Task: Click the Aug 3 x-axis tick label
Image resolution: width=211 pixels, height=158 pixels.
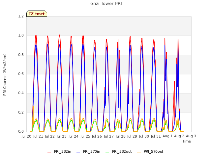Action: (x=191, y=136)
